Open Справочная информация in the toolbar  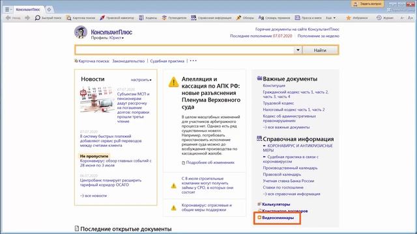tap(211, 18)
